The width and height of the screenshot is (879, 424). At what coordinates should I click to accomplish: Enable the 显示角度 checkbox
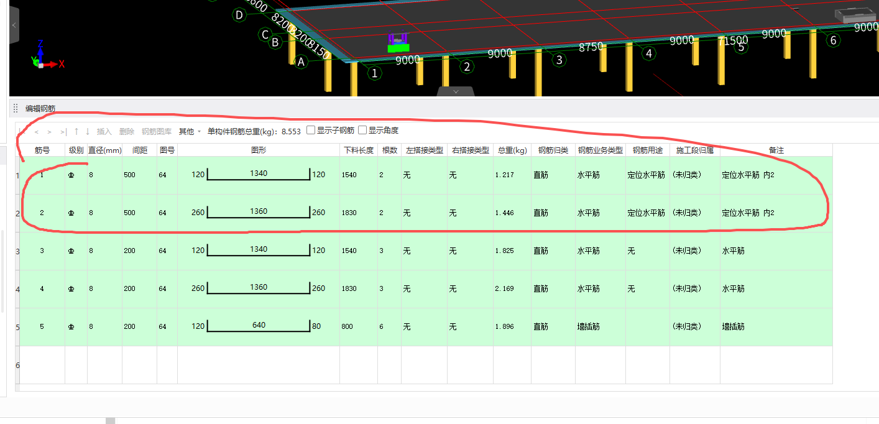[362, 131]
